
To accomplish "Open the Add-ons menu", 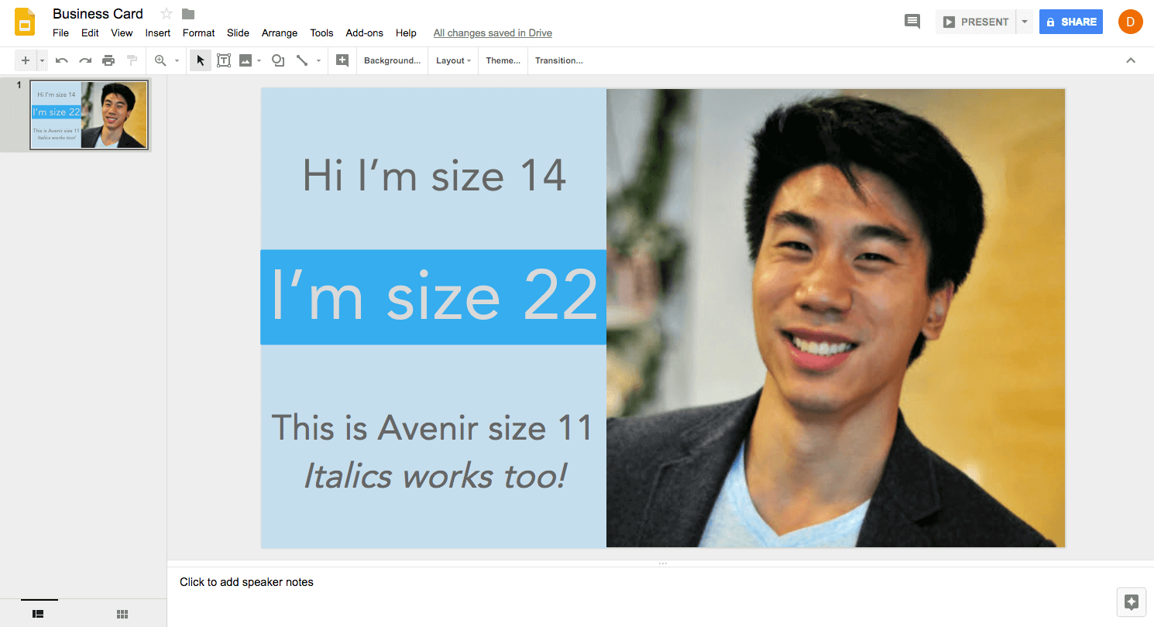I will point(364,33).
